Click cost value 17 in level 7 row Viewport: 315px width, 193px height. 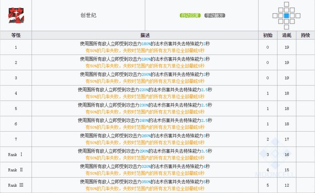(x=287, y=140)
